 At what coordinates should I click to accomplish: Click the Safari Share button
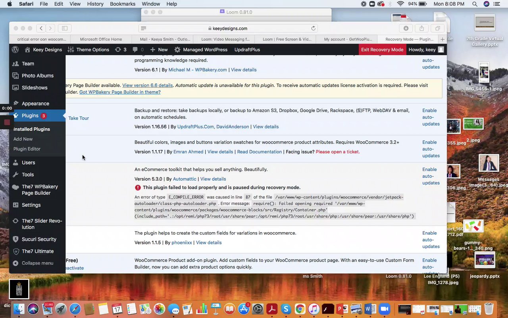click(x=422, y=28)
